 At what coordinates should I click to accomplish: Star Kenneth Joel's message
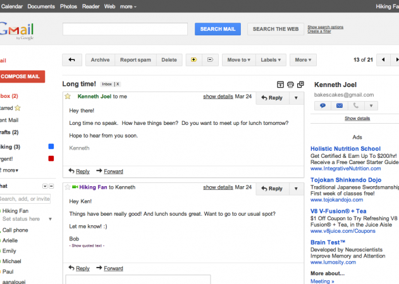coord(68,97)
